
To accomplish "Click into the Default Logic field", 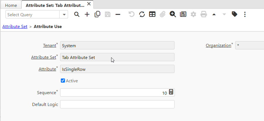I will 117,104.
